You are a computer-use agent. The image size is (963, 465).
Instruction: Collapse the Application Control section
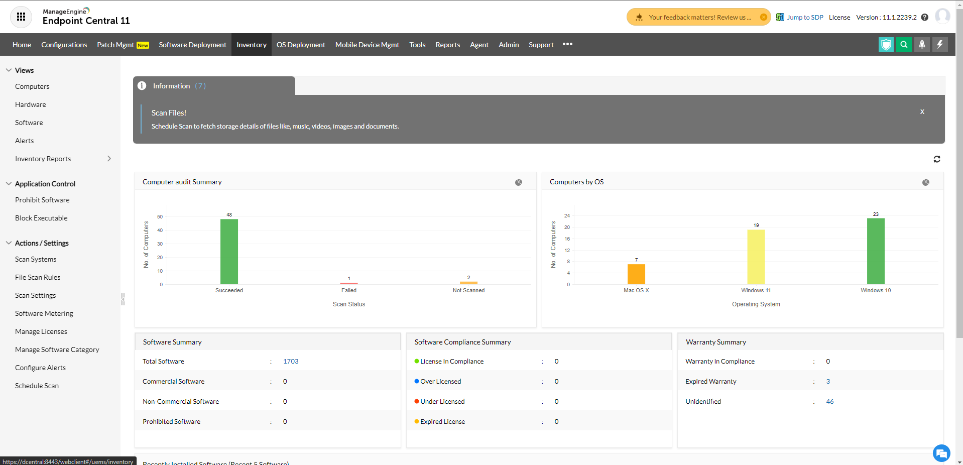pyautogui.click(x=9, y=184)
